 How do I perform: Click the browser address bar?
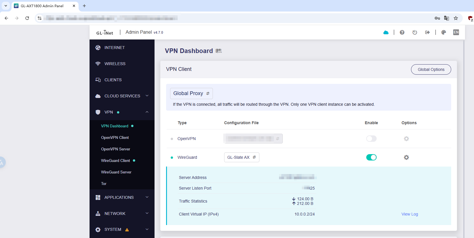(231, 18)
